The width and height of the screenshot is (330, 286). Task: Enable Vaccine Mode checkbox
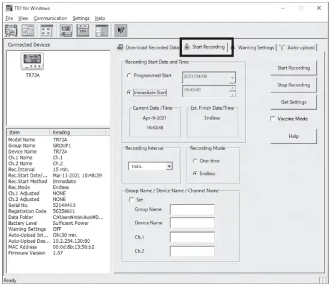coord(272,119)
